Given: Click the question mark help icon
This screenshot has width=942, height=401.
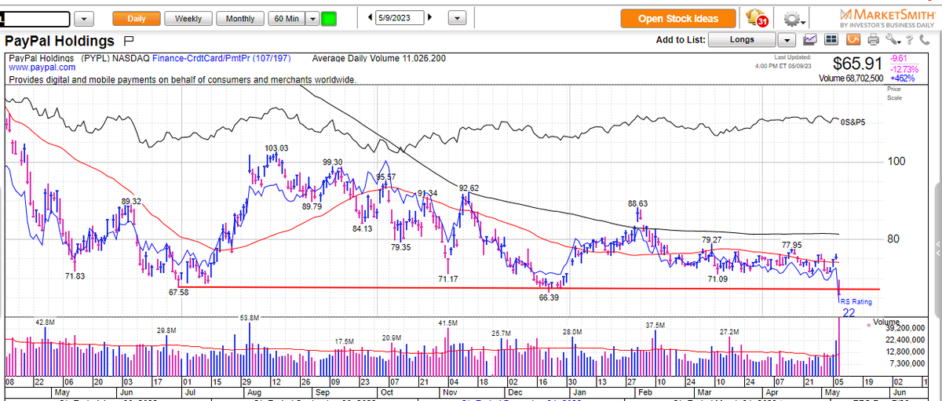Looking at the screenshot, I should pyautogui.click(x=909, y=39).
